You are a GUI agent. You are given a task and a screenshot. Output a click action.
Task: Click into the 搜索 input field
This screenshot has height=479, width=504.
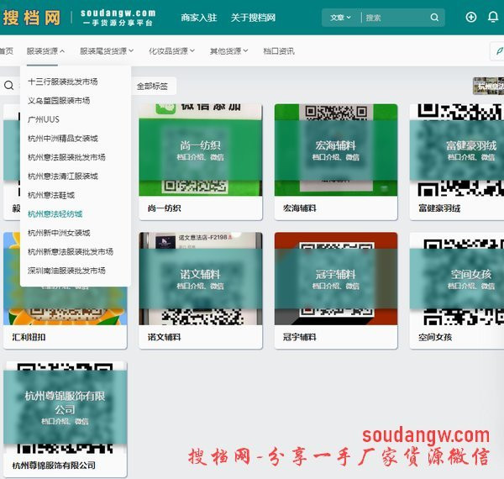coord(395,18)
